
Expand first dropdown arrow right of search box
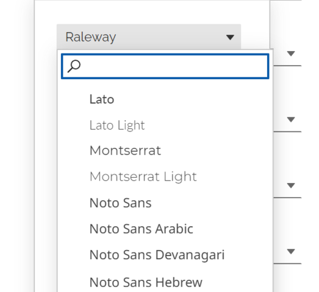291,54
